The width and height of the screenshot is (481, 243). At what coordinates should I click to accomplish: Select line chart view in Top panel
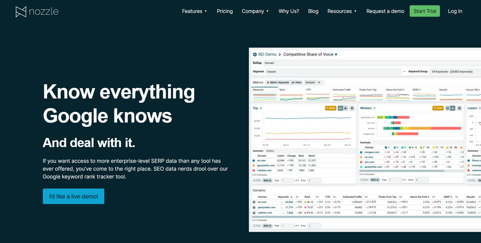340,108
